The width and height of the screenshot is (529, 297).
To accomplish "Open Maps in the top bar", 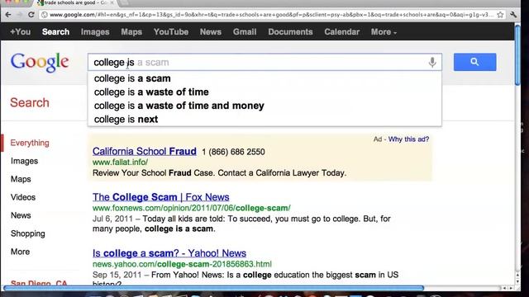I will (131, 32).
